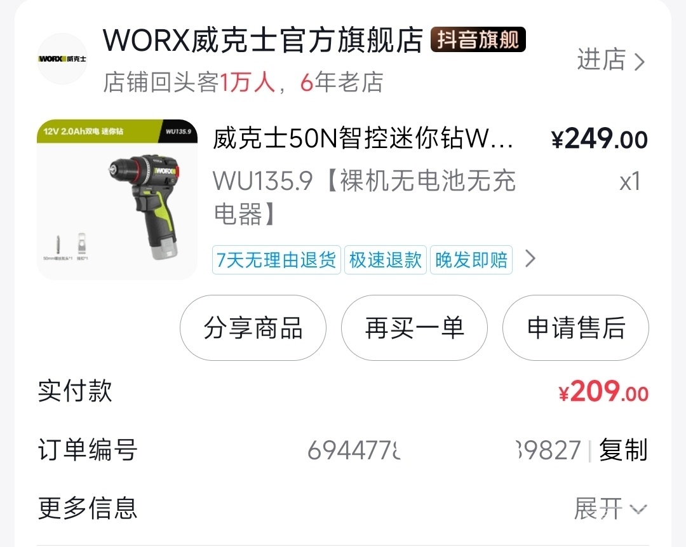Viewport: 686px width, 547px height.
Task: Enter the store via 进店
Action: coord(601,60)
